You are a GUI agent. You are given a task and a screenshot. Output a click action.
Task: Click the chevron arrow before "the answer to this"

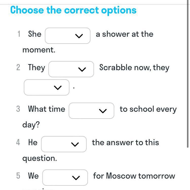click(75, 144)
